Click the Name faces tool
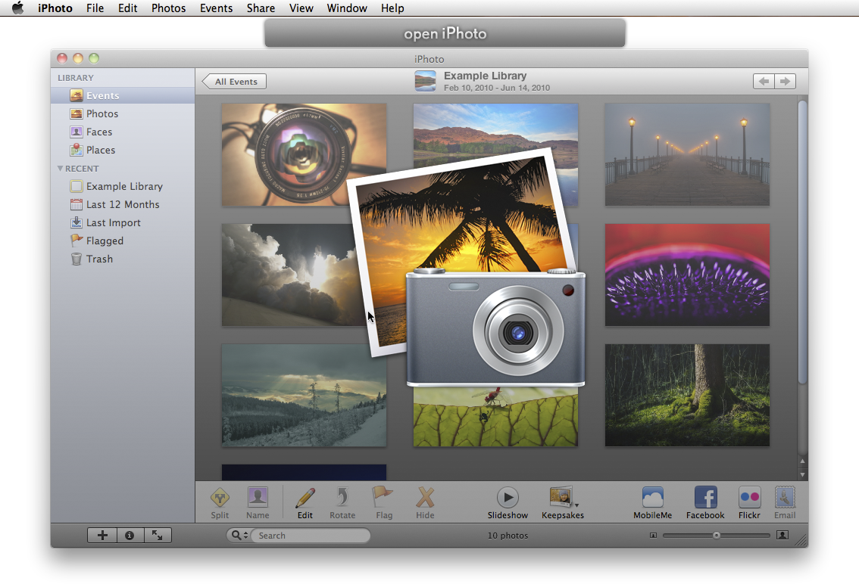 click(x=258, y=503)
